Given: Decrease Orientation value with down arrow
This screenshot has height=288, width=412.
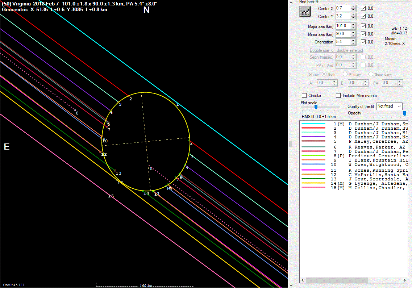Looking at the screenshot, I should point(353,43).
